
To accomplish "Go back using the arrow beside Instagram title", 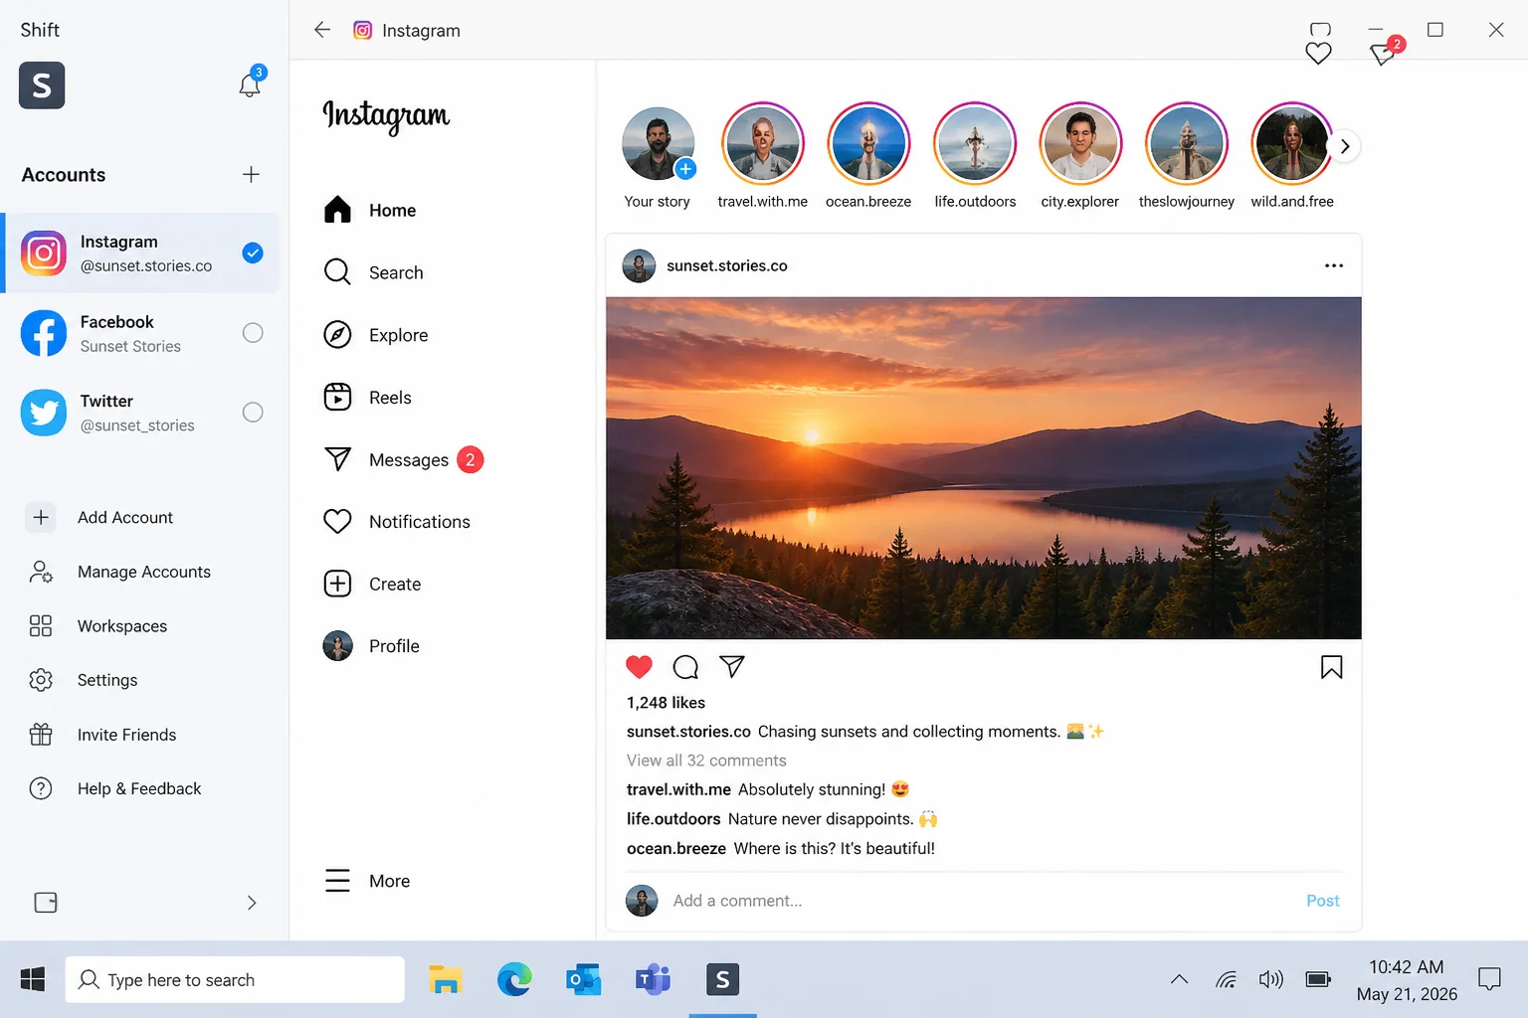I will (x=322, y=30).
